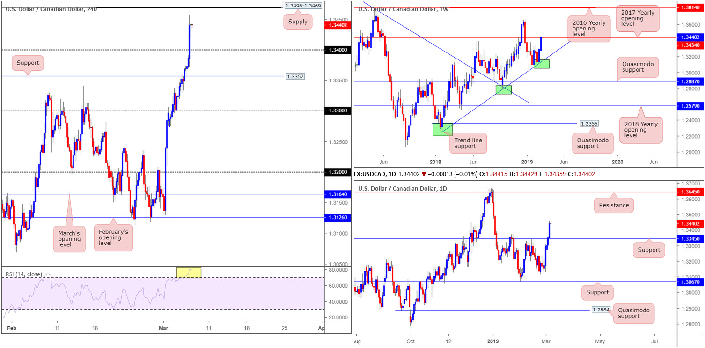Screen dimensions: 705x348
Task: Click the 240 chart title text
Action: tap(51, 9)
